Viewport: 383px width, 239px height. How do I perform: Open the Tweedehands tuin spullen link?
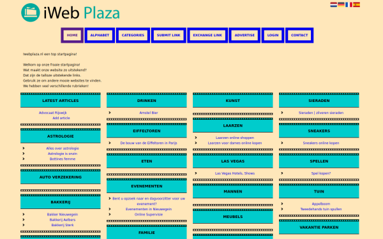pyautogui.click(x=321, y=209)
